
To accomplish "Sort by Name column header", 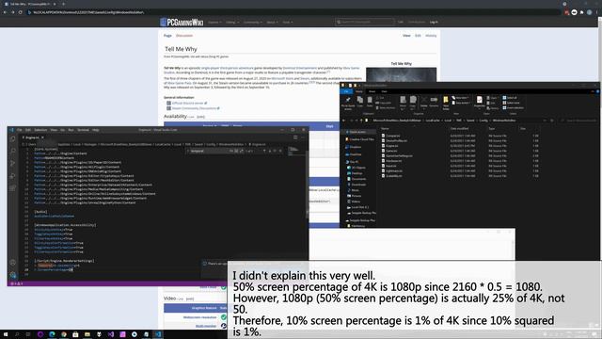I will tap(385, 128).
